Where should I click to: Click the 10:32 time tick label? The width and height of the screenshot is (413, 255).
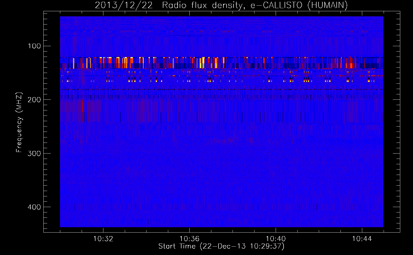pyautogui.click(x=103, y=239)
